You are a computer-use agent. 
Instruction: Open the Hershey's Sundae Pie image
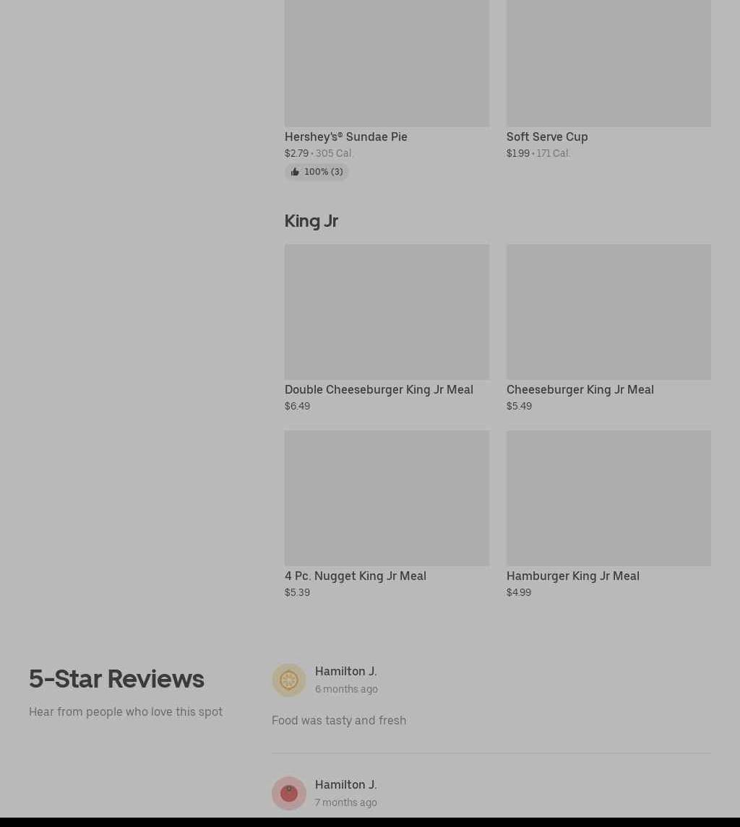[387, 64]
